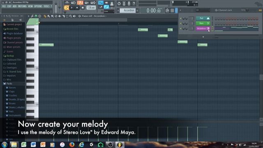Open the VIEW menu
This screenshot has height=148, width=263.
click(30, 7)
